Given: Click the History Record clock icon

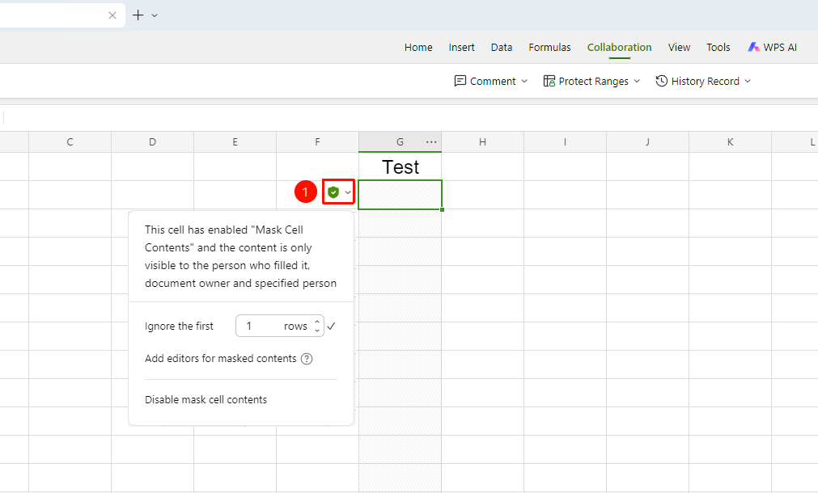Looking at the screenshot, I should pos(662,81).
